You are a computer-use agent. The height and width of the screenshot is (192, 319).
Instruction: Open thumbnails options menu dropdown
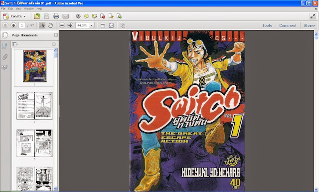pyautogui.click(x=15, y=44)
